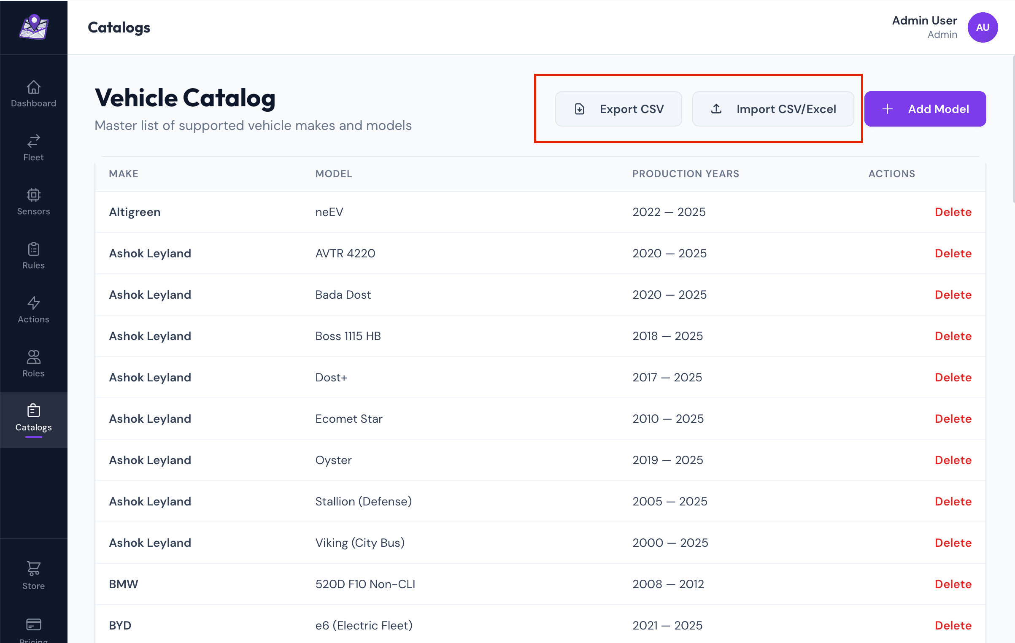1015x643 pixels.
Task: Open the Admin User avatar menu
Action: 982,27
